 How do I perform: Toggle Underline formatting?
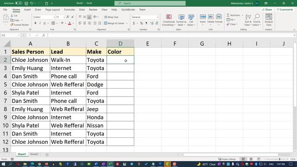tap(45, 23)
